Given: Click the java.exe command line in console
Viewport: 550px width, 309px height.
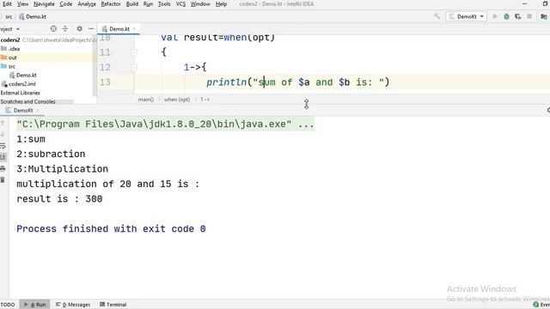Looking at the screenshot, I should click(165, 124).
